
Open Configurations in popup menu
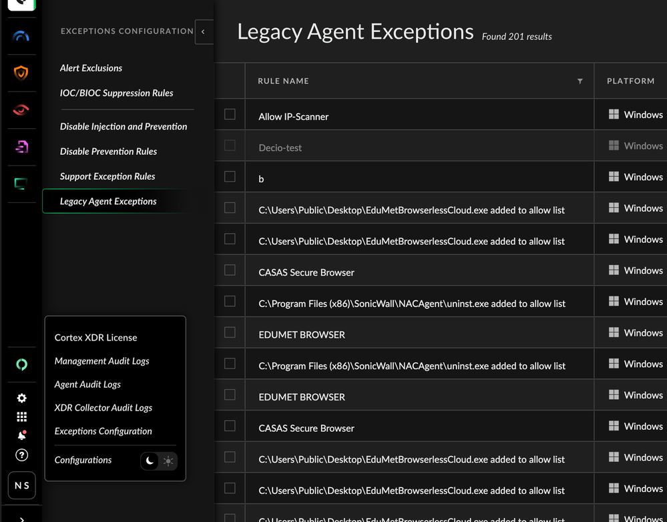[83, 461]
